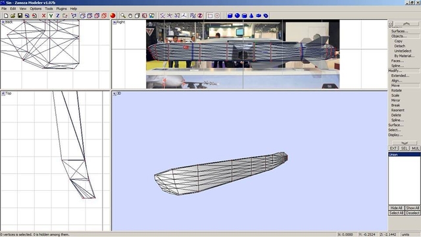Open the Plugins menu
The width and height of the screenshot is (421, 237).
pos(61,9)
